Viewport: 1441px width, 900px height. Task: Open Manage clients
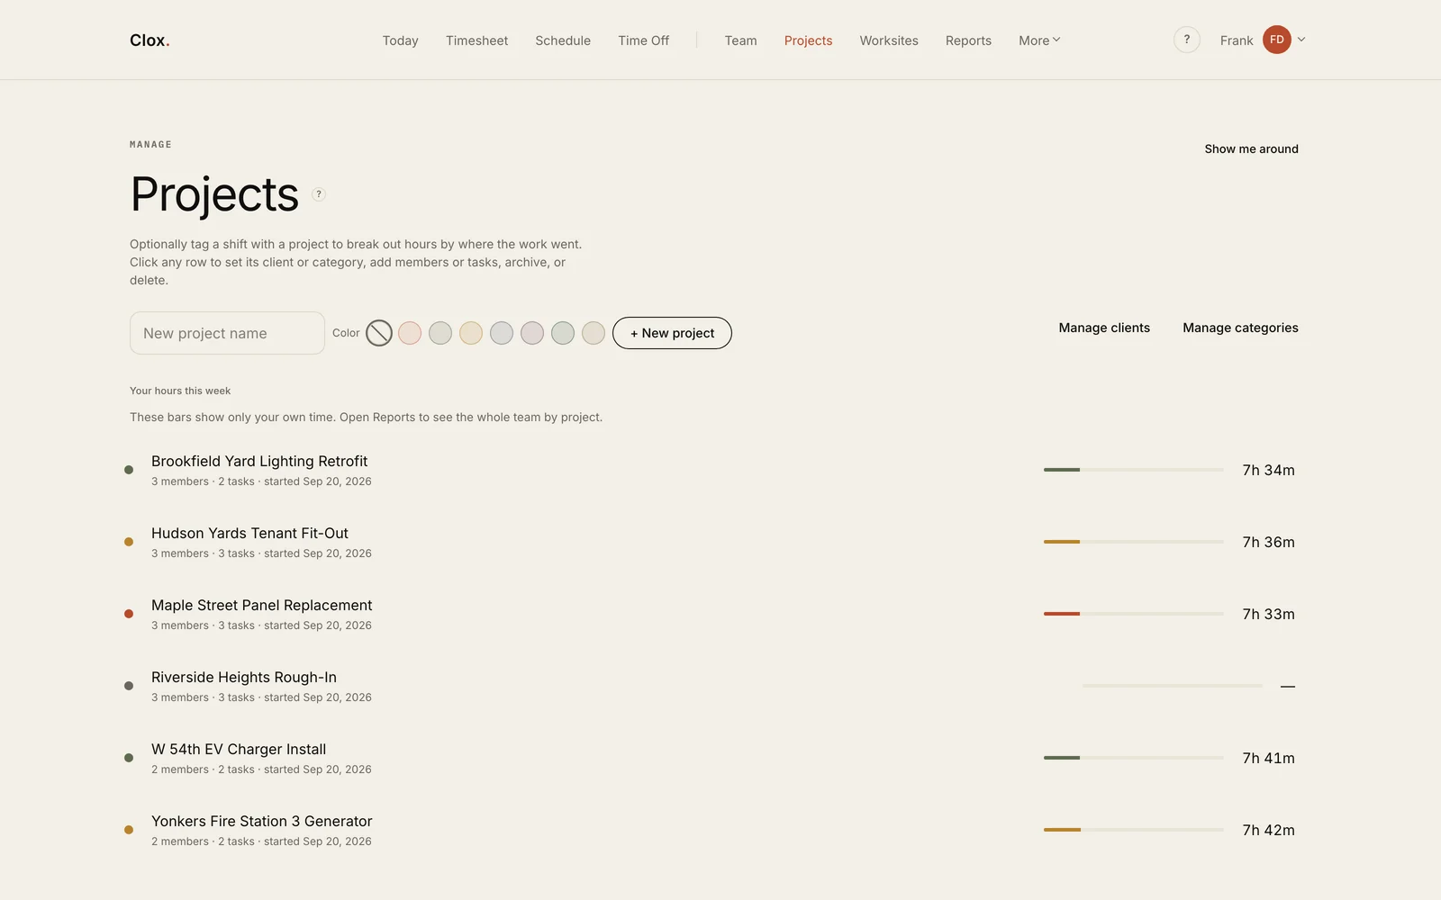click(1104, 328)
